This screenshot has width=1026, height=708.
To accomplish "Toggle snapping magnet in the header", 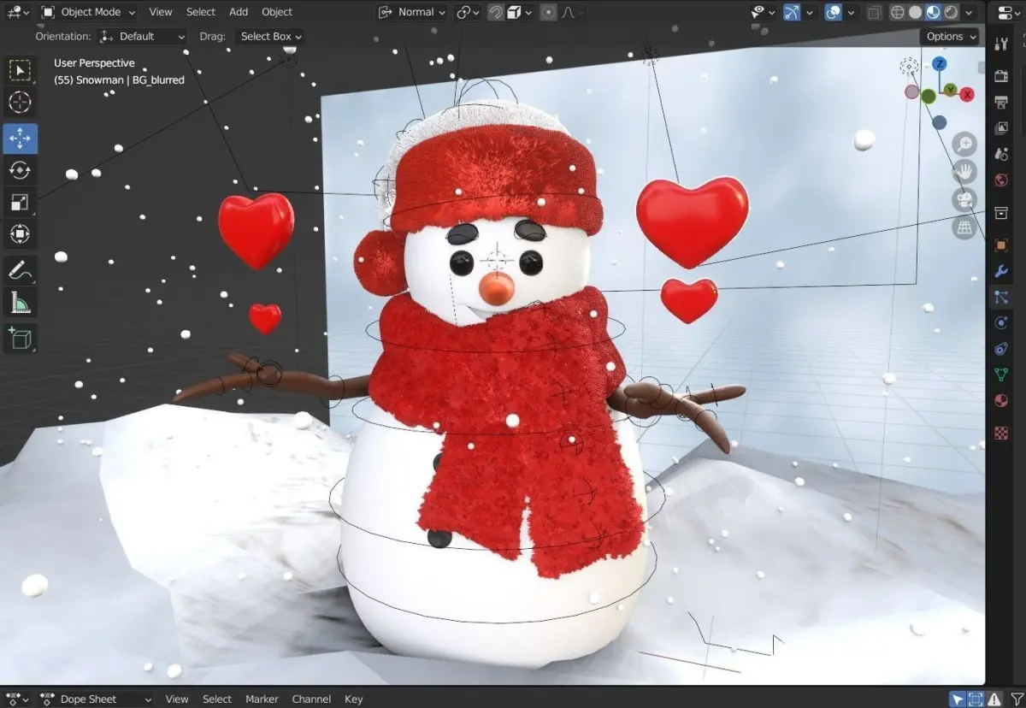I will [496, 12].
